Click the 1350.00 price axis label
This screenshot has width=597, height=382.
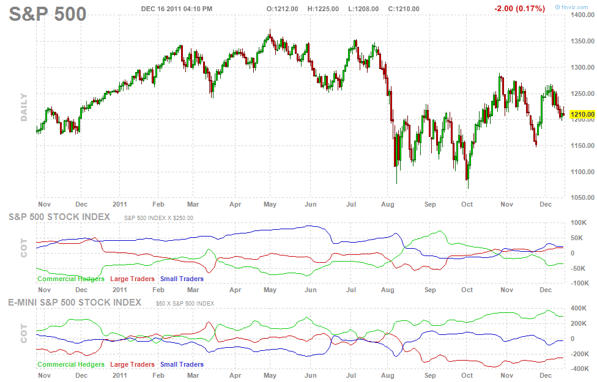click(x=582, y=41)
